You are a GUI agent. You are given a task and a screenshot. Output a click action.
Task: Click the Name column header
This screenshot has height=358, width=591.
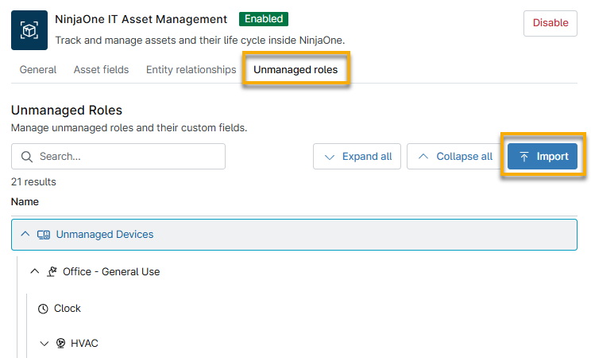click(25, 201)
